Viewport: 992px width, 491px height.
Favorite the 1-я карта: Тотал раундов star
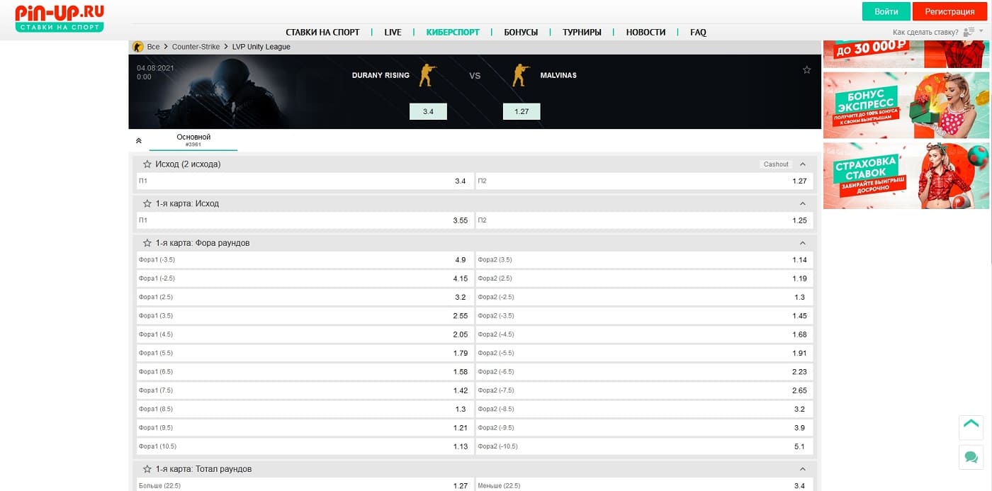(x=147, y=469)
